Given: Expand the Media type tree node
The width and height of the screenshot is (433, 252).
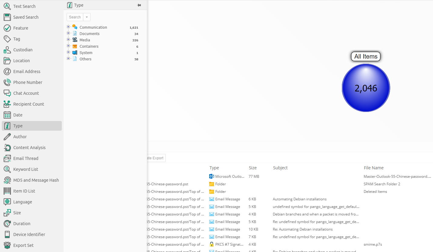Looking at the screenshot, I should [x=68, y=40].
